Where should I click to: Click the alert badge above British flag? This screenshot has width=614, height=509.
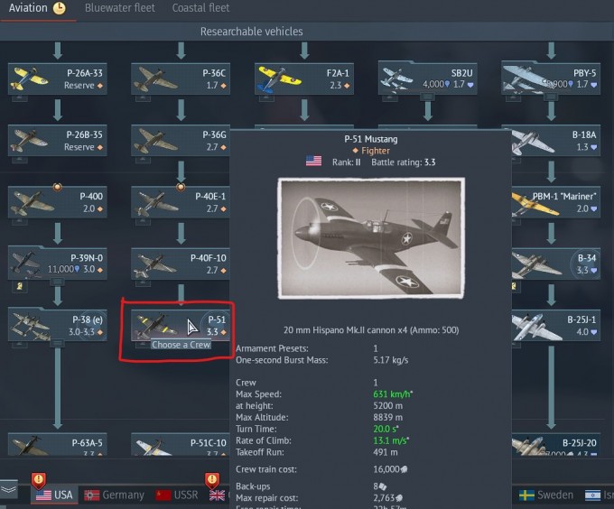click(x=212, y=480)
